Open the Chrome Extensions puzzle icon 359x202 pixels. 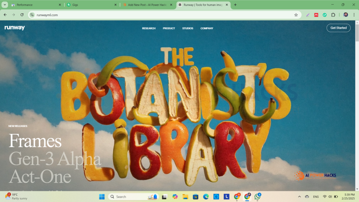pos(333,15)
